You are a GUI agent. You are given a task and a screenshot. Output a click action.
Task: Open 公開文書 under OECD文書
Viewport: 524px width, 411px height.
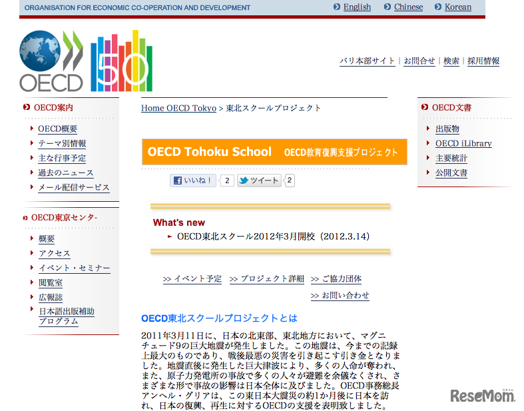coord(451,173)
